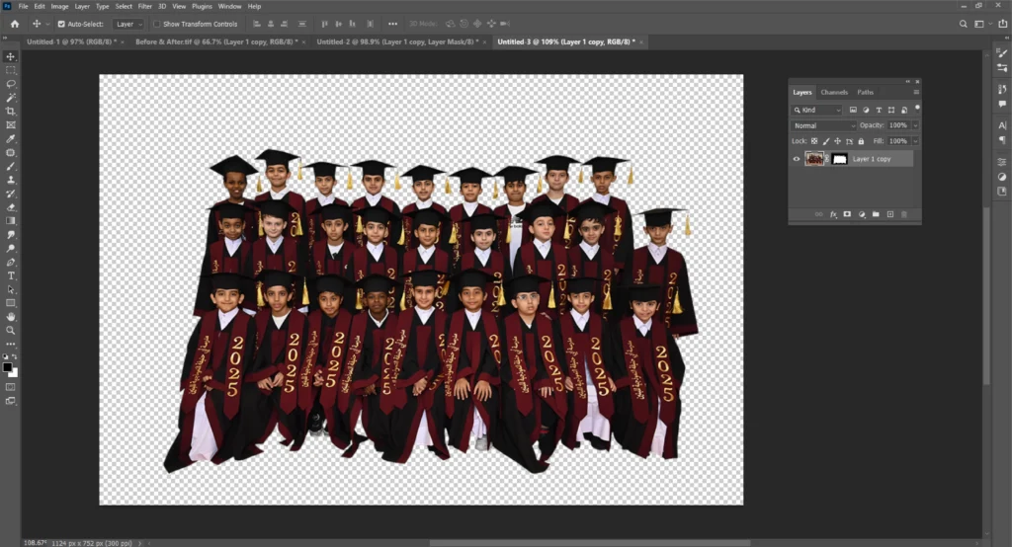Switch to the Channels tab
Viewport: 1012px width, 547px height.
[834, 92]
